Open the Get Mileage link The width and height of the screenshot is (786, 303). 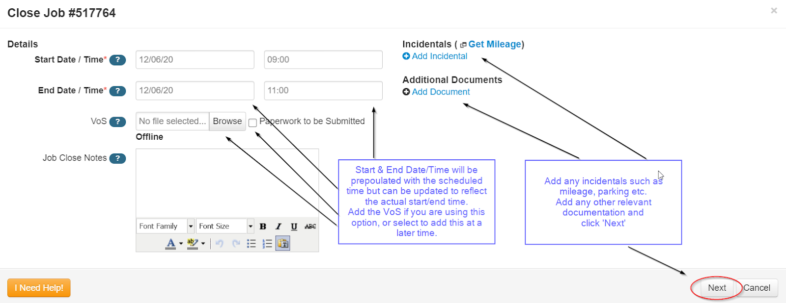(x=494, y=44)
